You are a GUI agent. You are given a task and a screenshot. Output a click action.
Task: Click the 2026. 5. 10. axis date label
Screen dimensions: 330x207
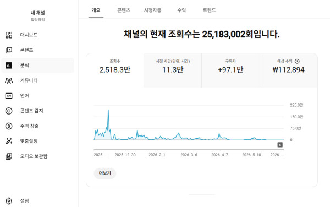(x=252, y=155)
